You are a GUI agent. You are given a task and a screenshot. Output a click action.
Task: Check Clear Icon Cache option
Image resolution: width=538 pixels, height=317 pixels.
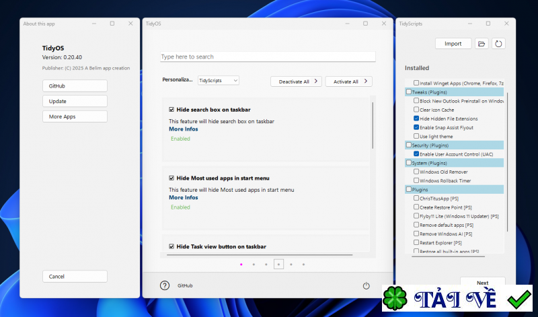click(x=416, y=110)
